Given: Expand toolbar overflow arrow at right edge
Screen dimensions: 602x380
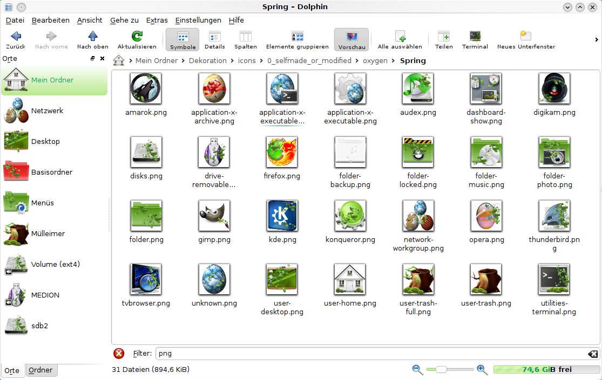Looking at the screenshot, I should point(596,39).
